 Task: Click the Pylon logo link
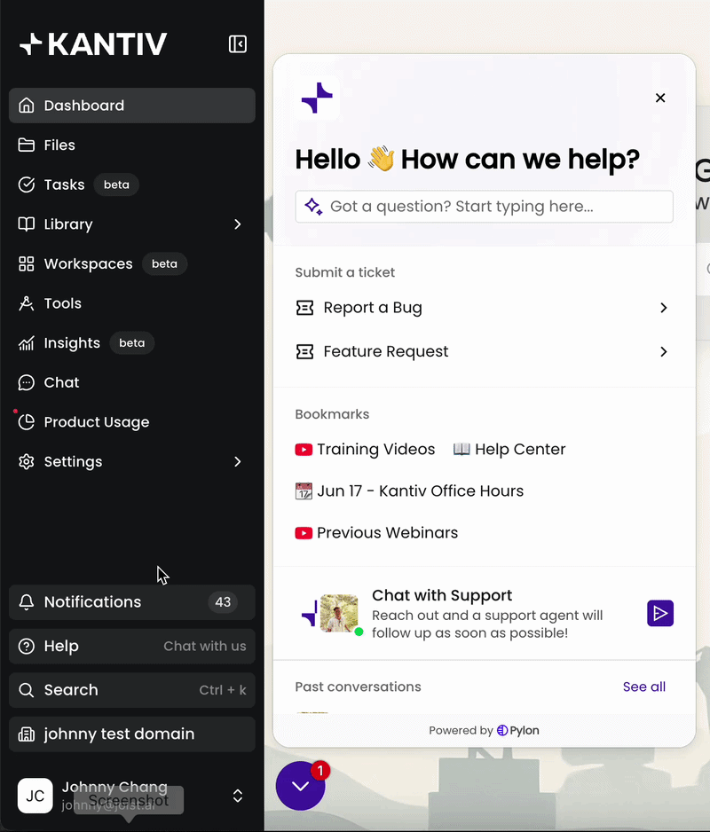click(x=517, y=731)
